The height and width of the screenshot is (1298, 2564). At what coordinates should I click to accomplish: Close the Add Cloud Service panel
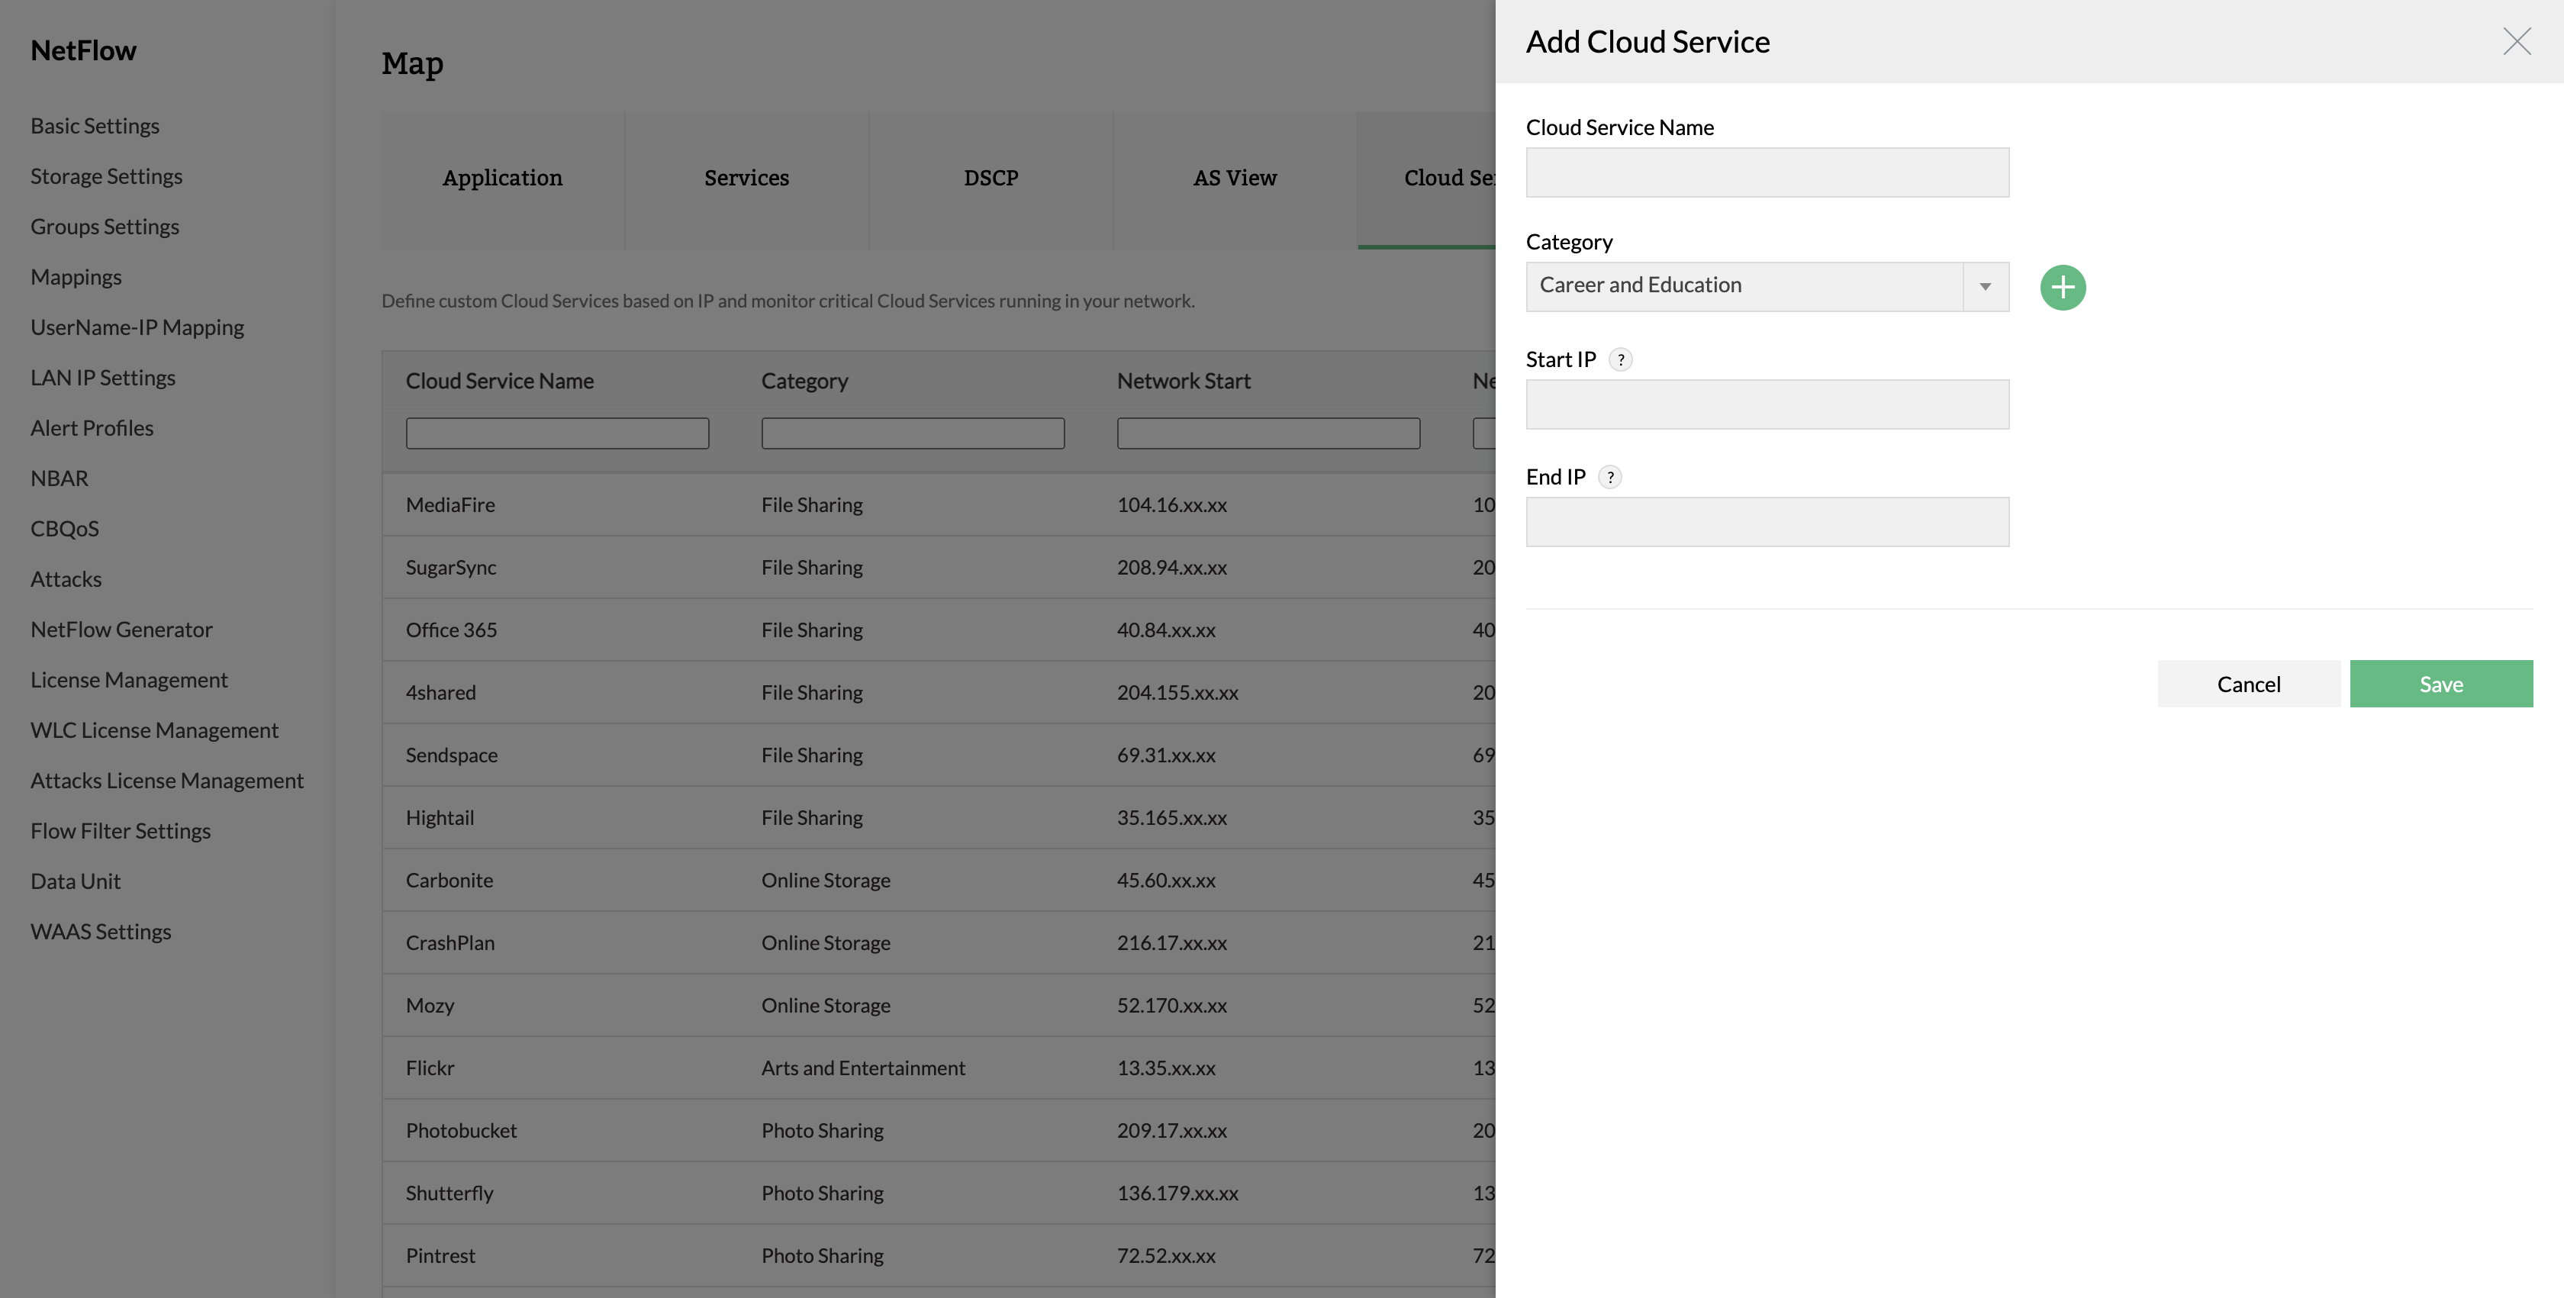pos(2516,42)
